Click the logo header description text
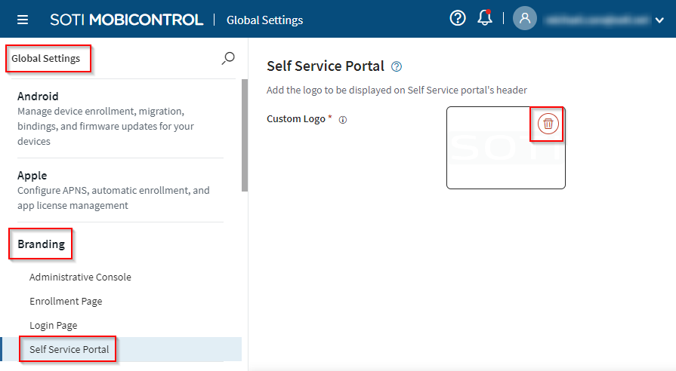This screenshot has width=676, height=371. (x=397, y=90)
